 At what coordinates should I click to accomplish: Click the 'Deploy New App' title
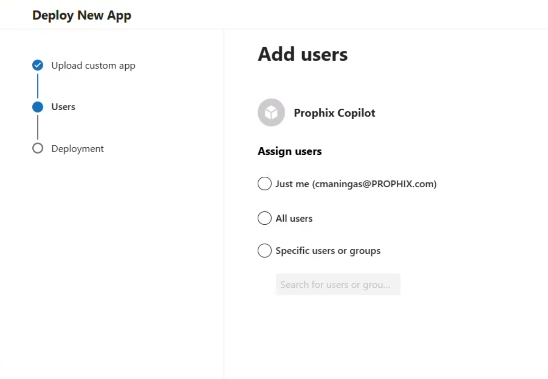coord(82,15)
